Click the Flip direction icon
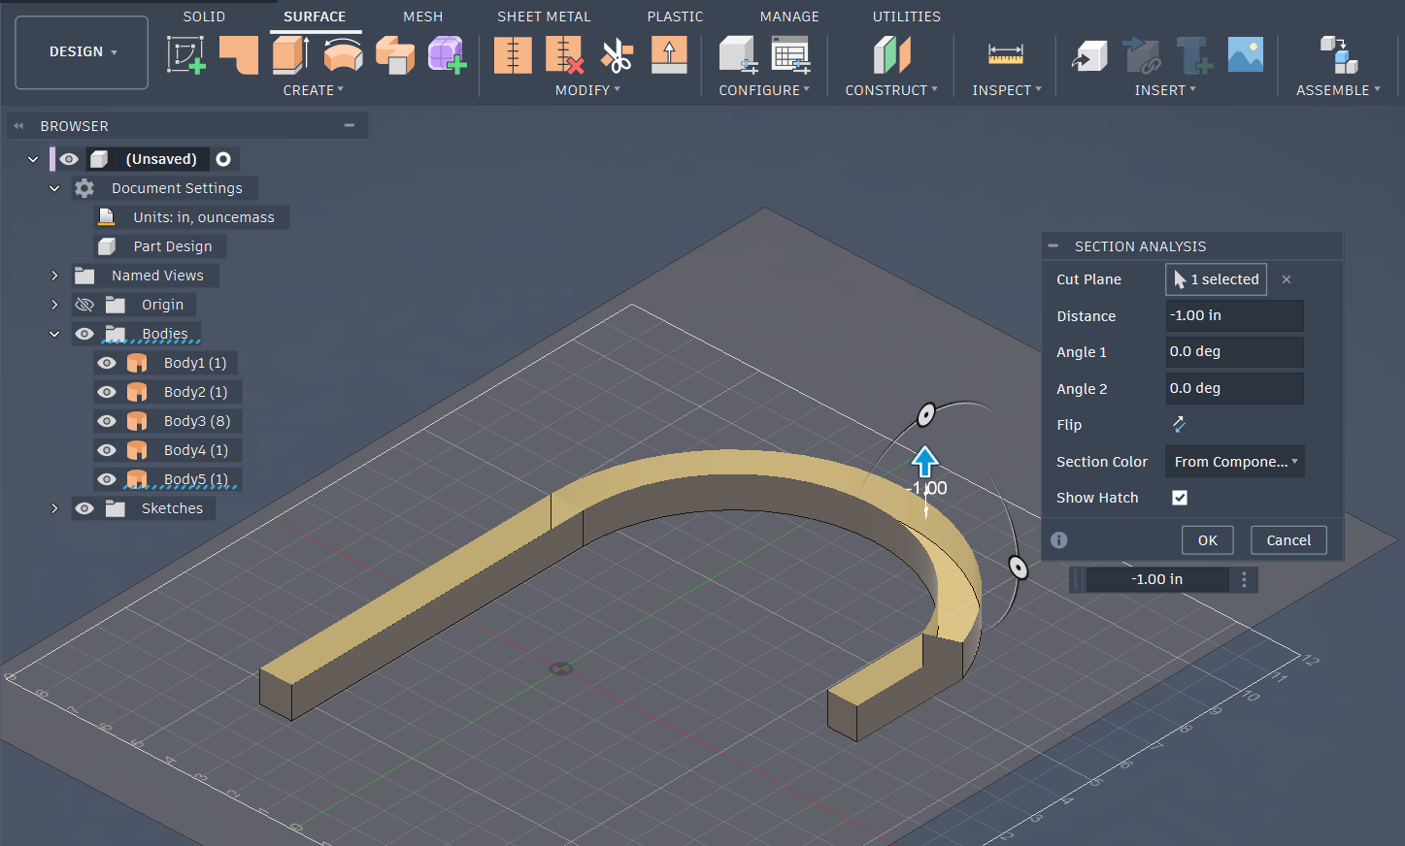The width and height of the screenshot is (1405, 846). pyautogui.click(x=1179, y=424)
